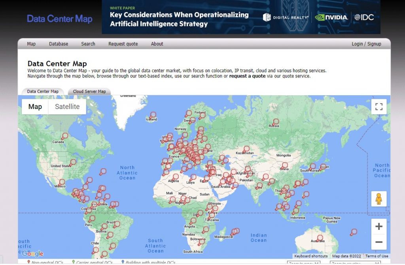Click the zoom in plus icon
This screenshot has height=265, width=405.
click(x=378, y=226)
